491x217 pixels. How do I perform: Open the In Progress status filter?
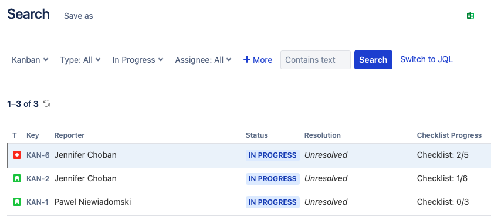coord(138,60)
